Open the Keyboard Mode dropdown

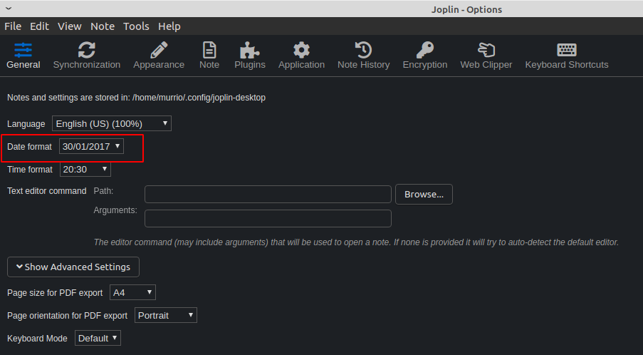click(98, 338)
